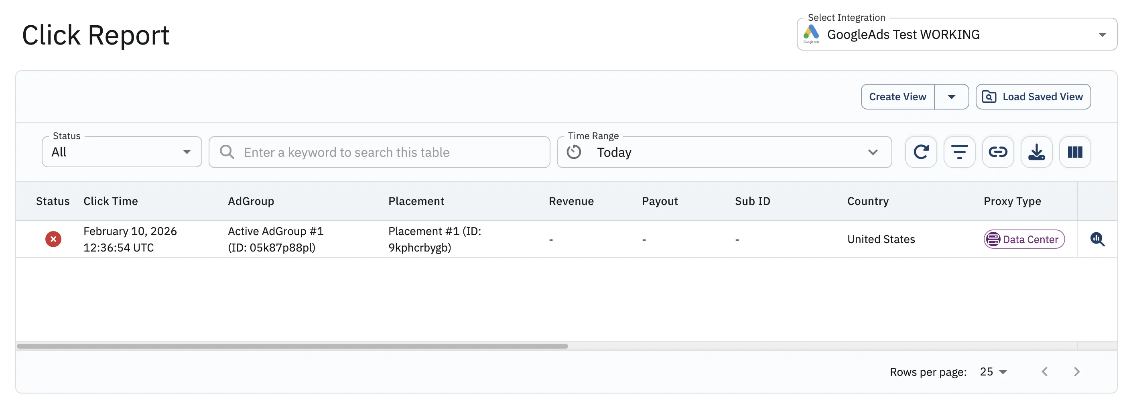Open the filter options icon
Viewport: 1137px width, 410px height.
960,152
